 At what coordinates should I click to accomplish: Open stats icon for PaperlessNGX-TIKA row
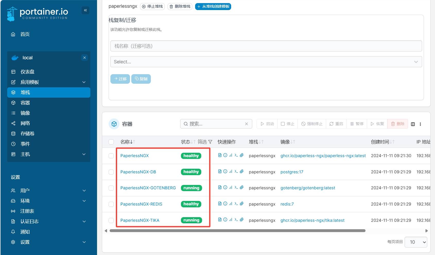(231, 220)
